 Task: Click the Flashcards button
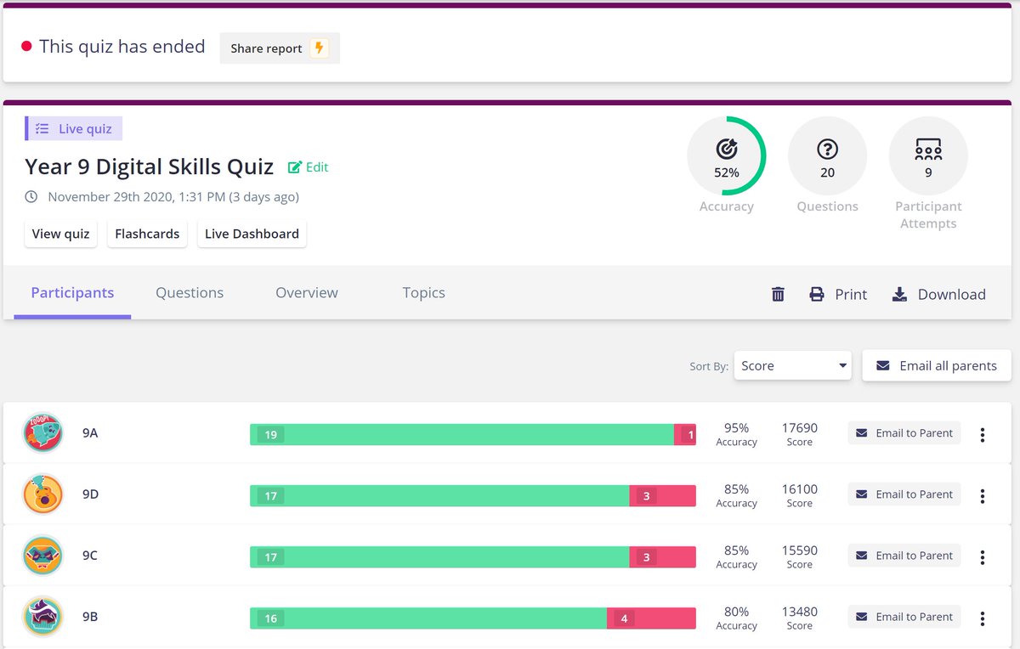click(x=146, y=233)
